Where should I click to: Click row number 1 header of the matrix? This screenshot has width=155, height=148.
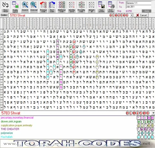pyautogui.click(x=2, y=32)
